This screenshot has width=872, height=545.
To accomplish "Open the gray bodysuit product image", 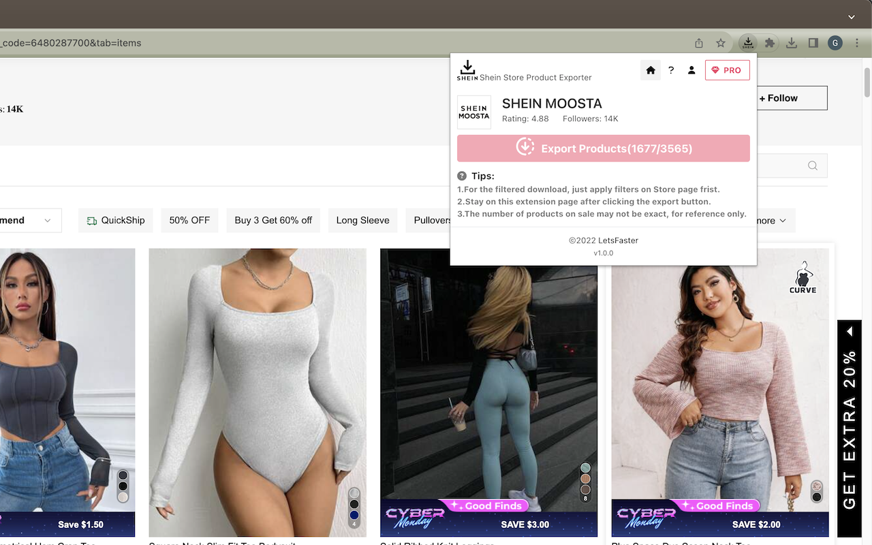I will [x=258, y=392].
